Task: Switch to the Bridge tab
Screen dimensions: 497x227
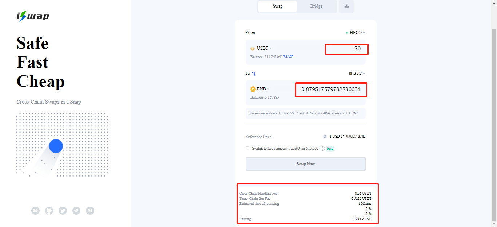Action: point(316,6)
